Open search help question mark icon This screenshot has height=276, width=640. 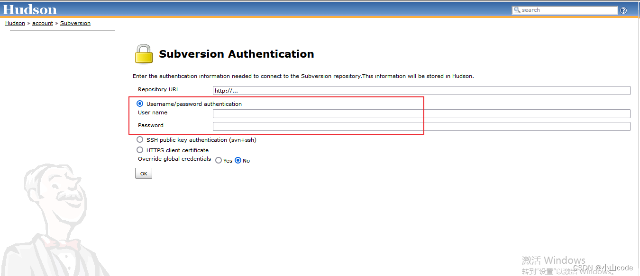pyautogui.click(x=623, y=10)
